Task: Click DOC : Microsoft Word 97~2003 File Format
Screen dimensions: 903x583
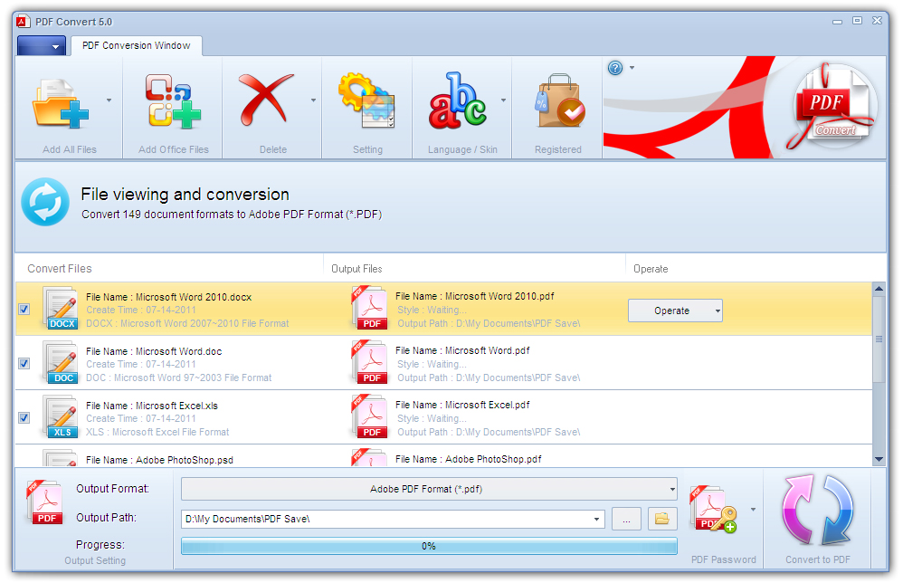Action: (x=178, y=378)
